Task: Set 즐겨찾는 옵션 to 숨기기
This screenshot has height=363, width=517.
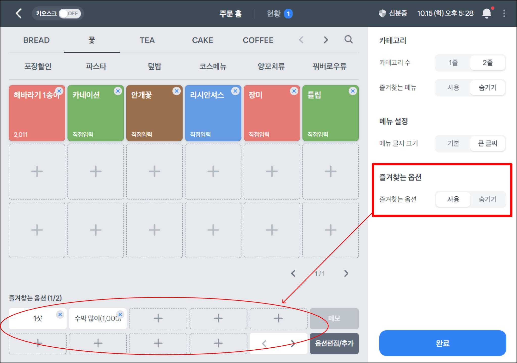Action: pos(487,199)
